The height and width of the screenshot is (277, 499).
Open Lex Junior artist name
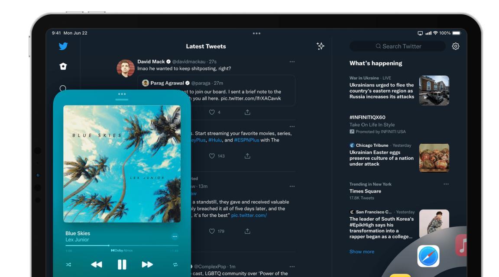click(78, 240)
